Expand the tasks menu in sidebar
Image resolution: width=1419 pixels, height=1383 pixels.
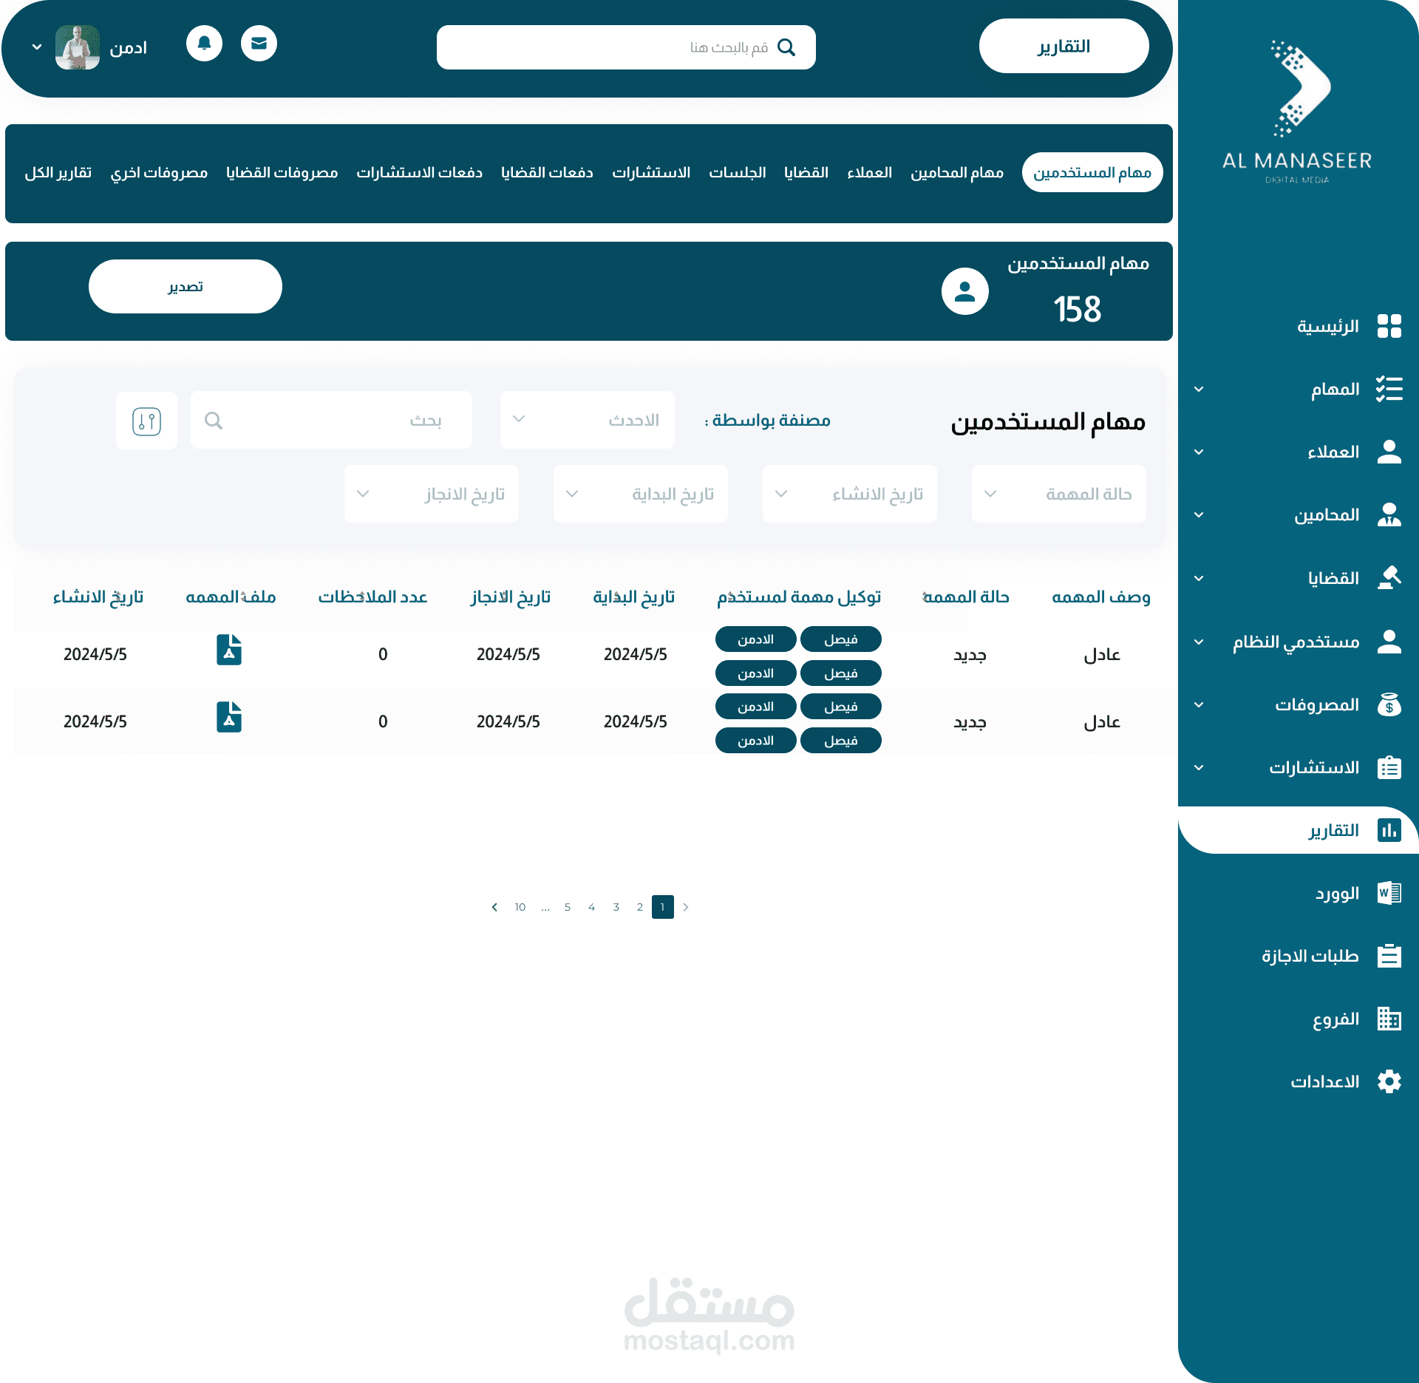point(1199,389)
